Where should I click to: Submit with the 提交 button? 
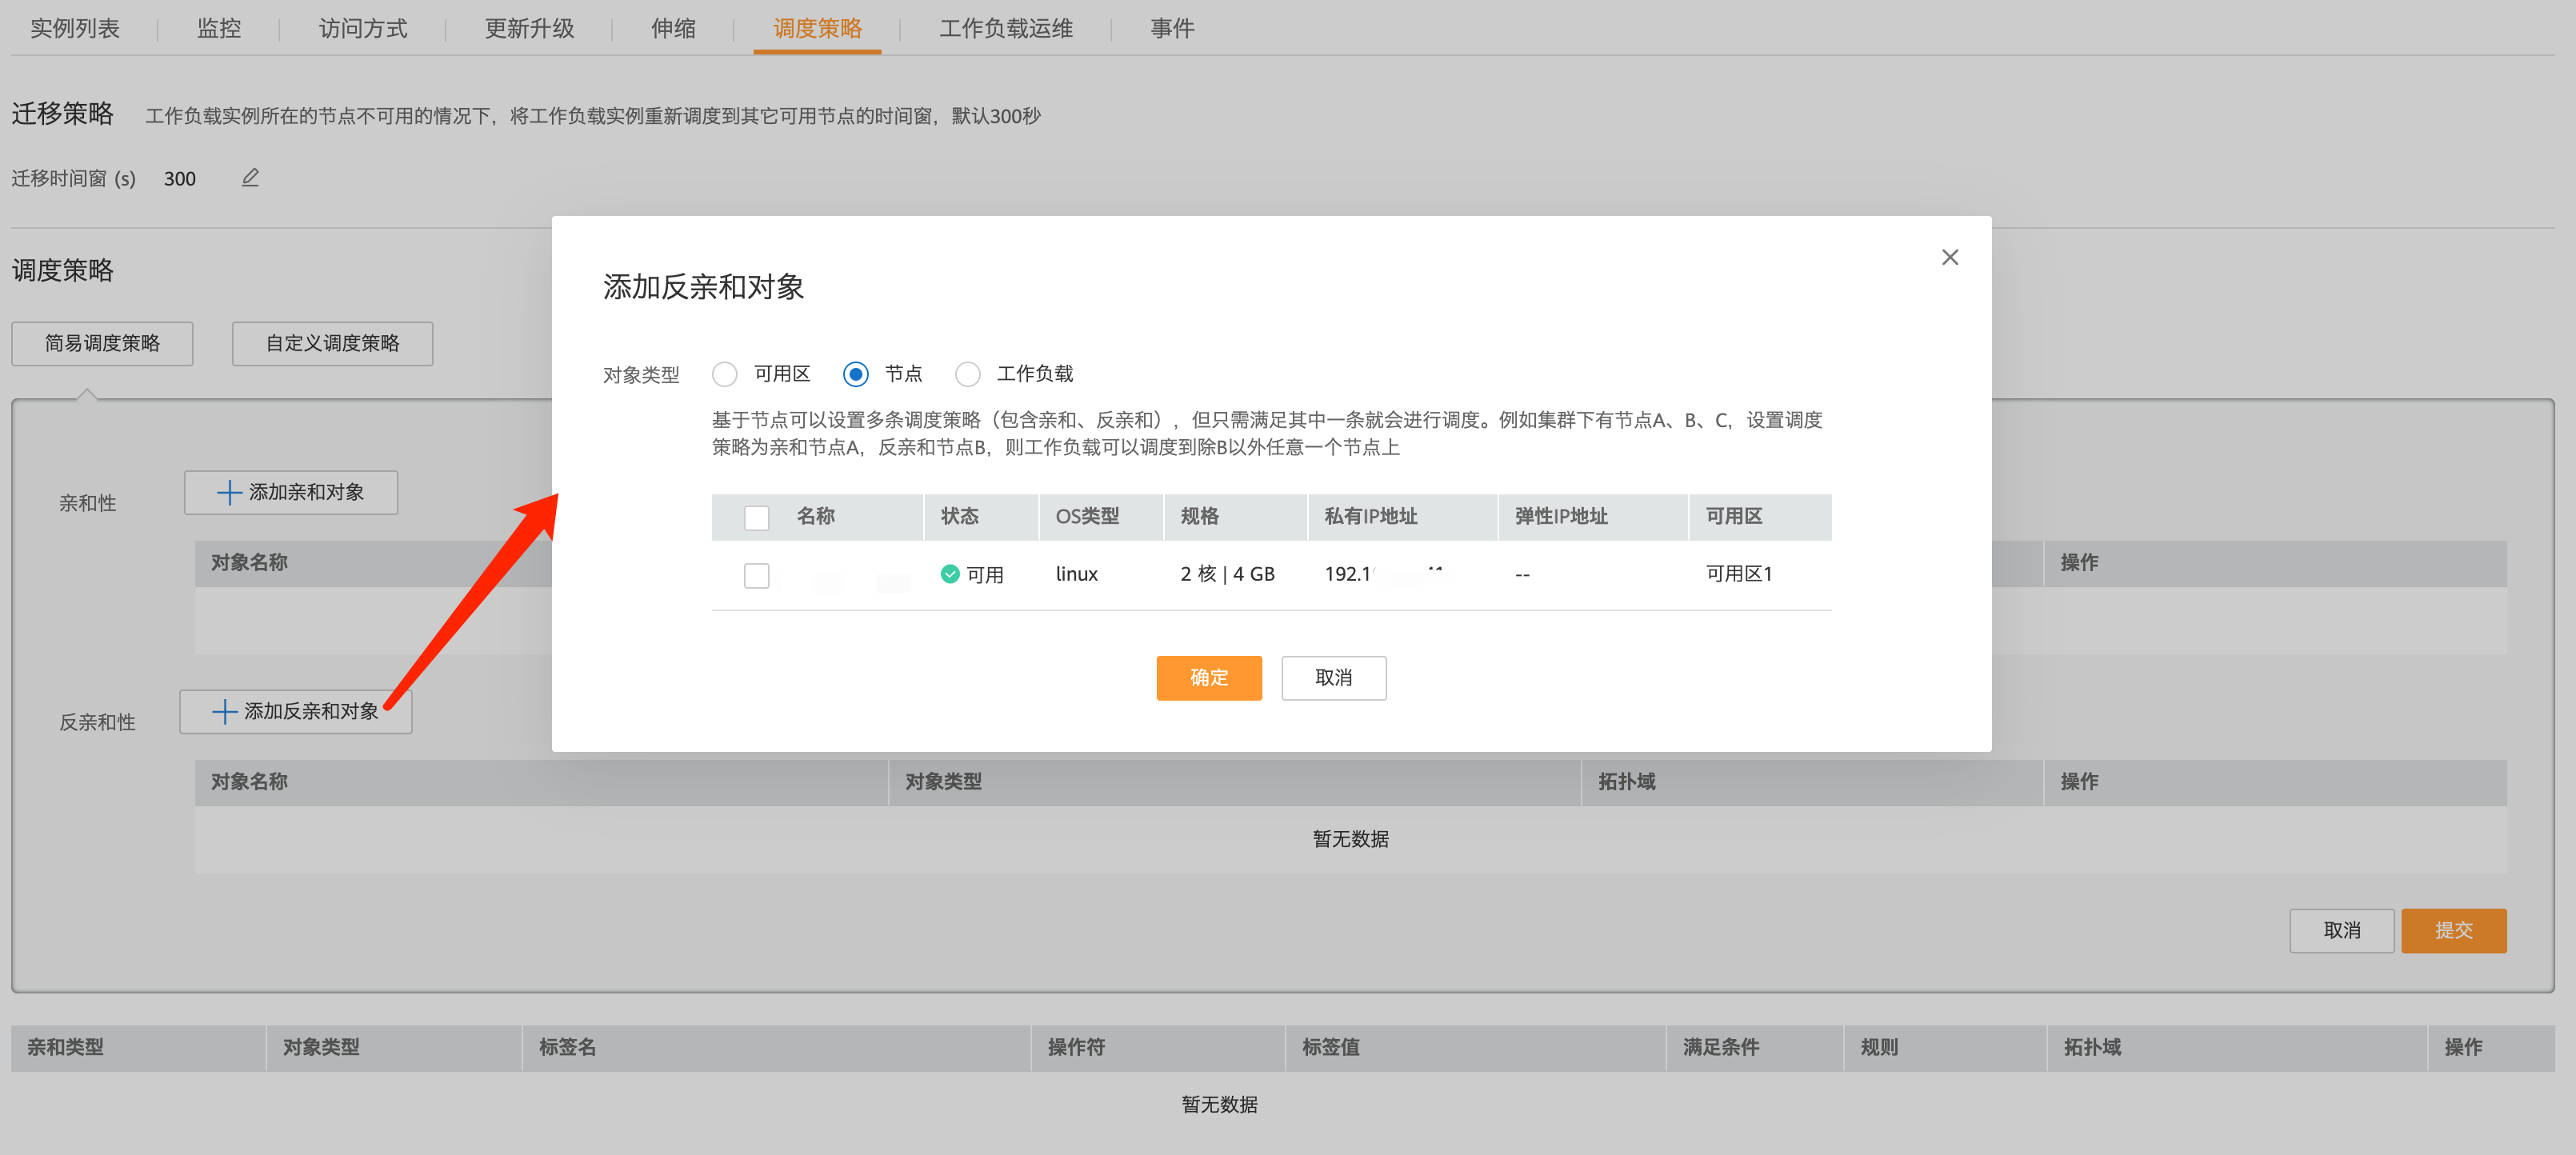point(2453,931)
